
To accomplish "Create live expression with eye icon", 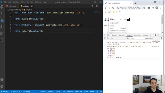I will tap(128, 38).
